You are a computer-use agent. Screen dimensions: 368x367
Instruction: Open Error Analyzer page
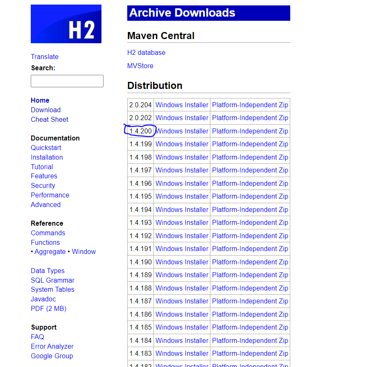(52, 347)
